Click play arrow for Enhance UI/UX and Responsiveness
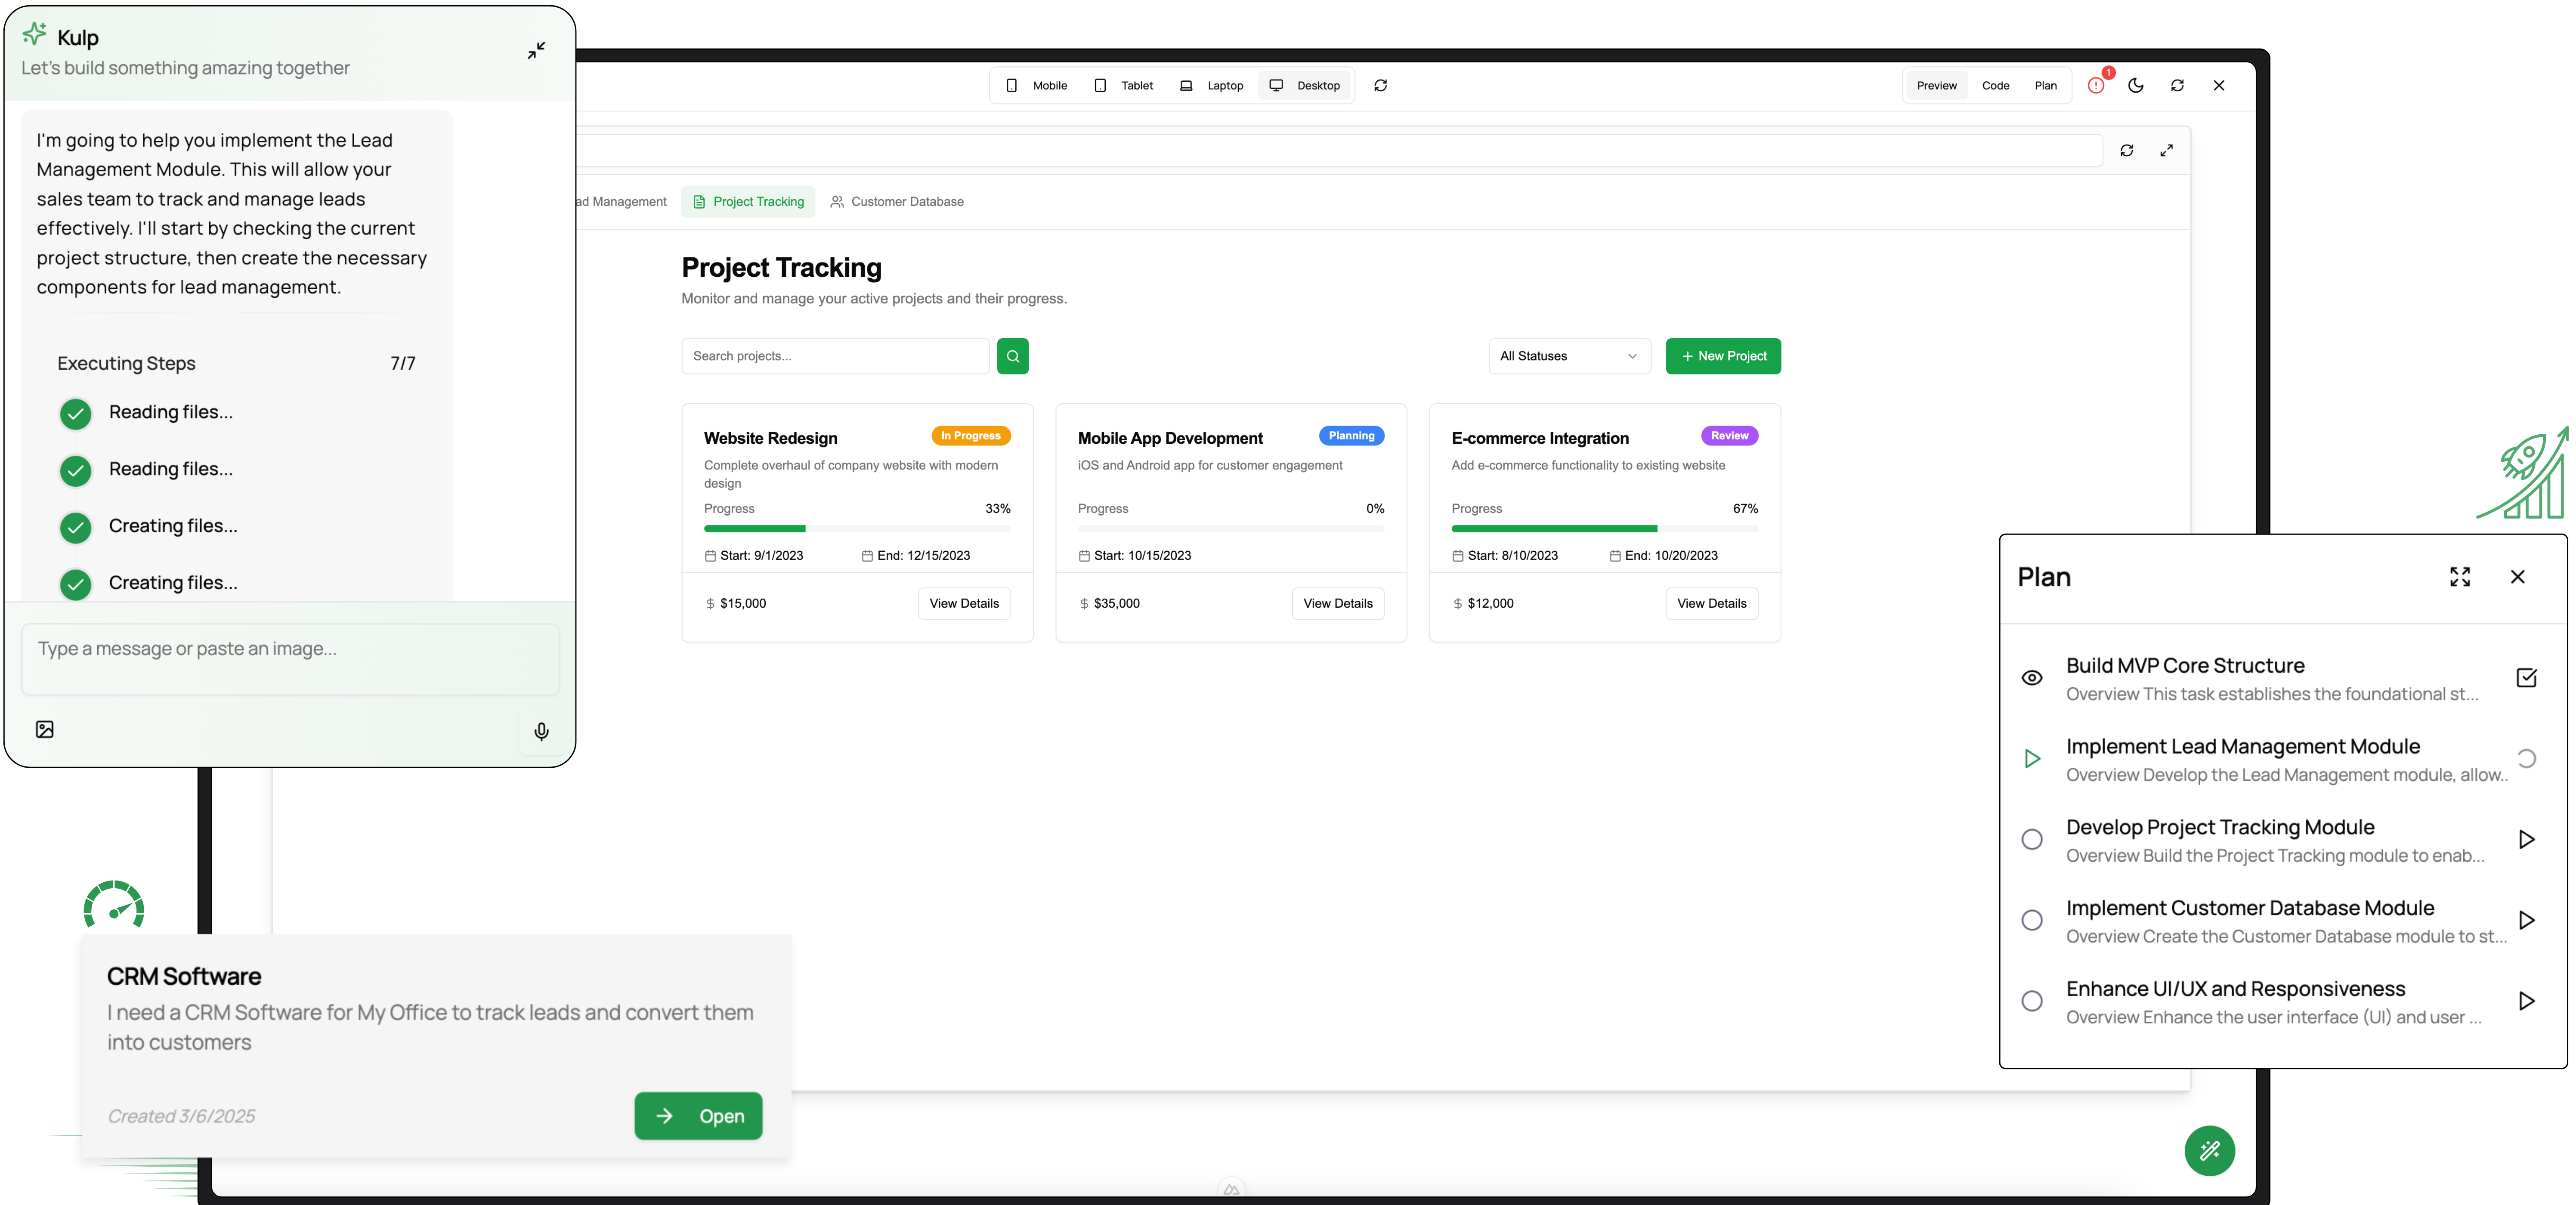 (x=2526, y=1002)
